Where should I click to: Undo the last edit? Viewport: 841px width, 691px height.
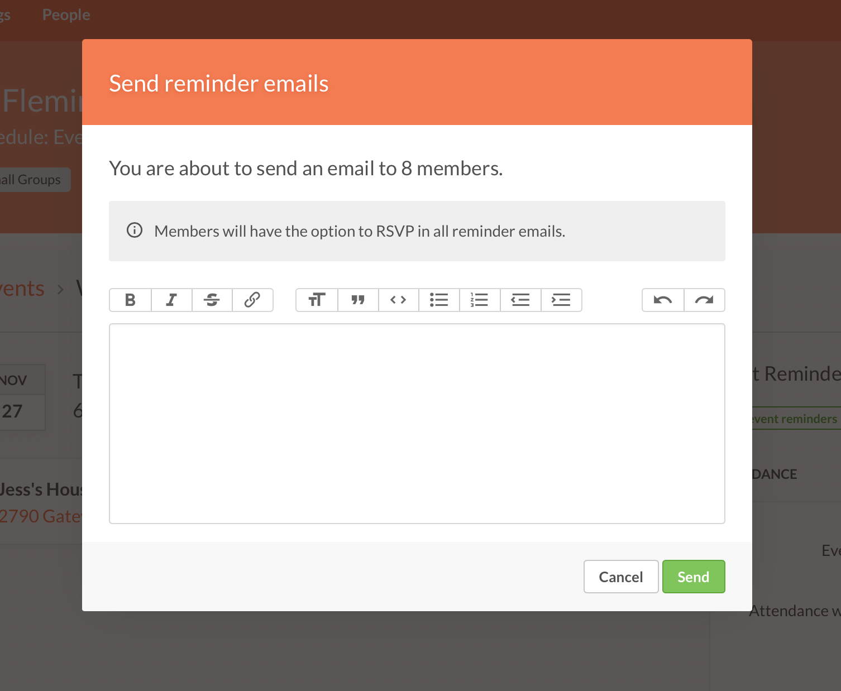pos(663,300)
